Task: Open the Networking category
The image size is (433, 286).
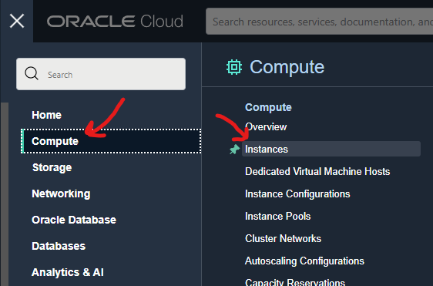Action: pyautogui.click(x=61, y=193)
